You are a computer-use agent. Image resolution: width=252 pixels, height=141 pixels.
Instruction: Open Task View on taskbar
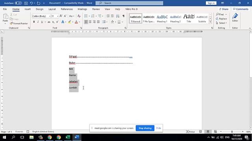pos(22,137)
